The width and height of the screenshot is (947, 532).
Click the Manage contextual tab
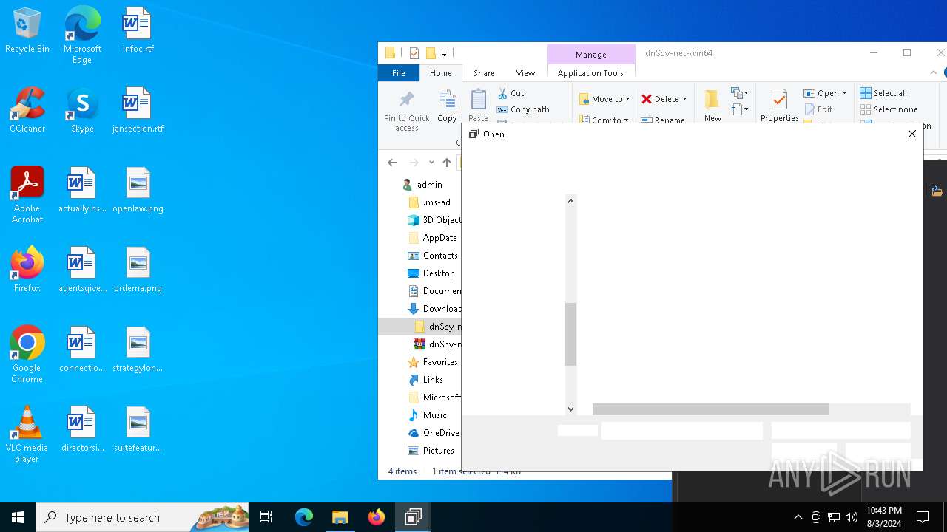coord(590,55)
